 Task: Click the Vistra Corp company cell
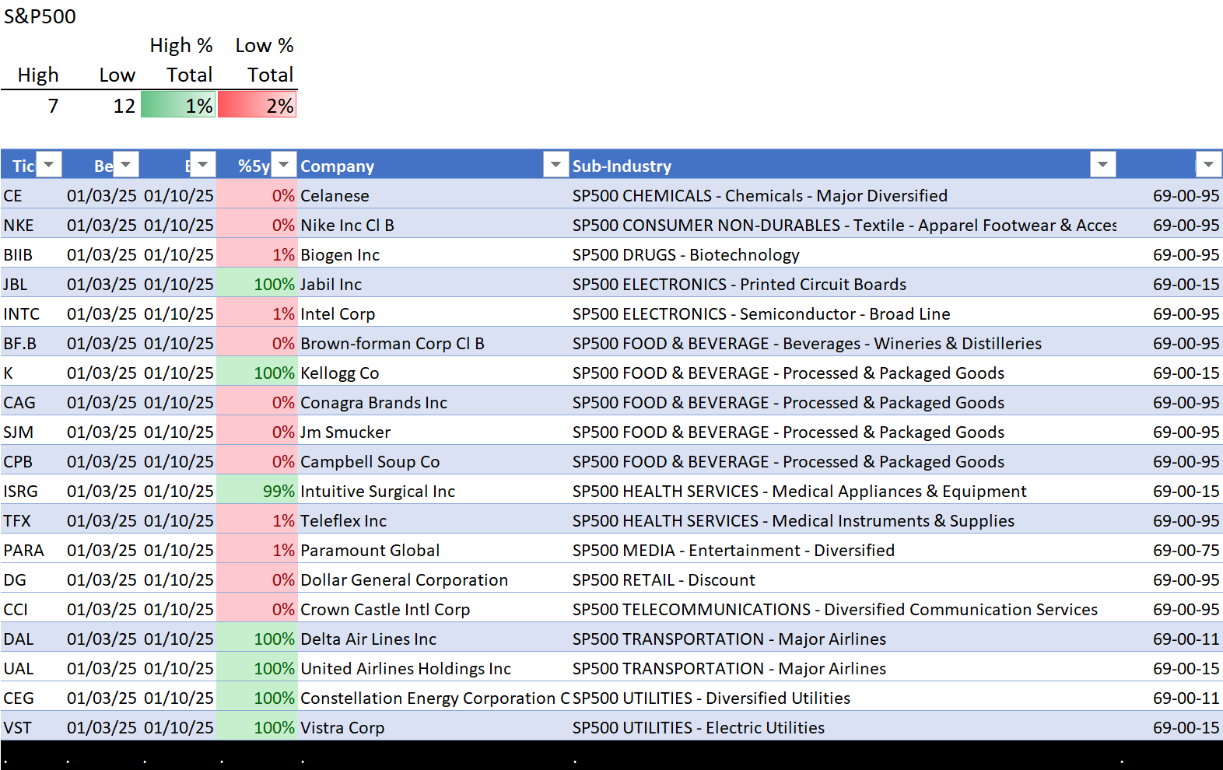(433, 727)
